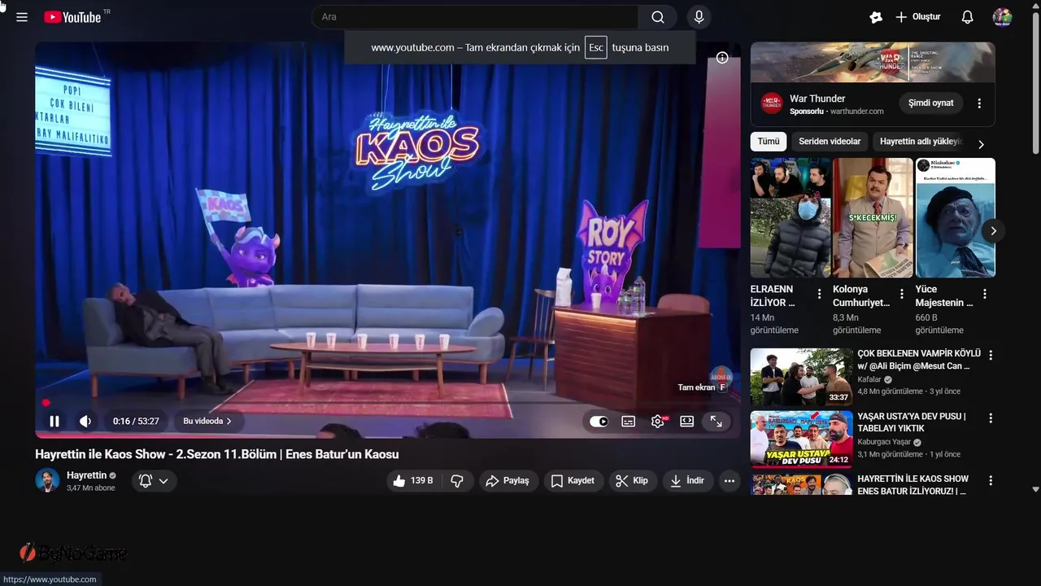Switch to theater mode
This screenshot has height=586, width=1041.
click(x=687, y=422)
